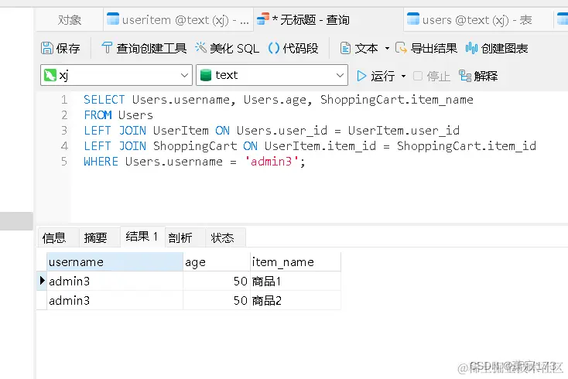
Task: Click line number 5 in the editor gutter
Action: tap(64, 162)
